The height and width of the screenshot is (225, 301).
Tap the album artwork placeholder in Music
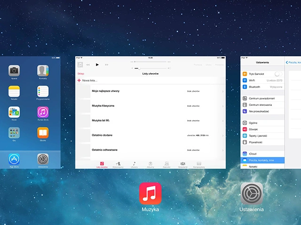[x=80, y=65]
